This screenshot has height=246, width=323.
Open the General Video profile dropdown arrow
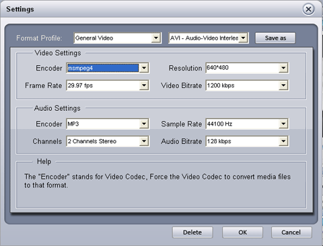click(155, 38)
